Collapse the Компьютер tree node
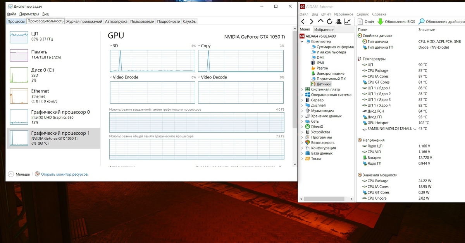Screen dimensions: 465x243 tap(302, 41)
